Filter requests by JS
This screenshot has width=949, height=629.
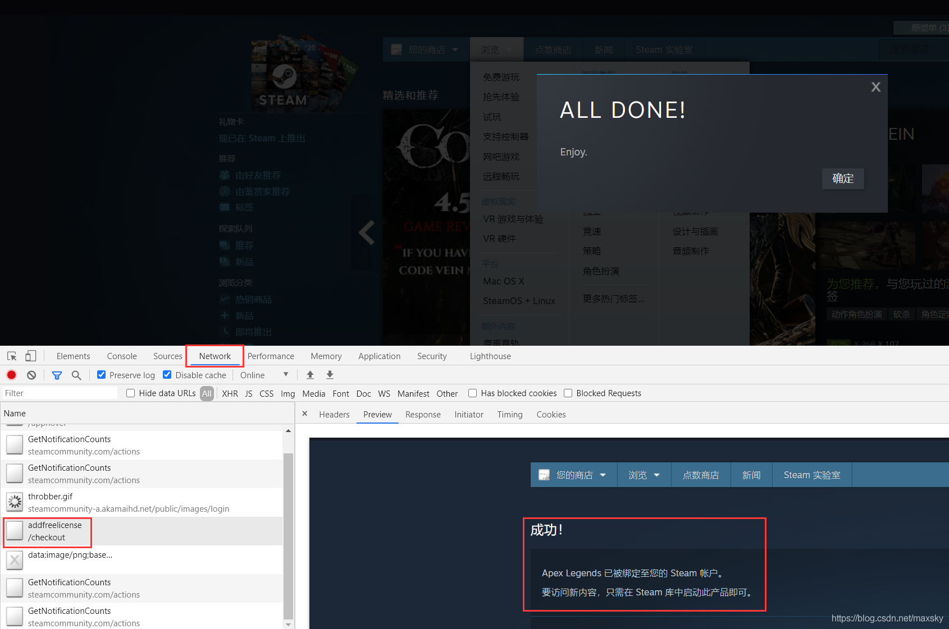tap(249, 393)
